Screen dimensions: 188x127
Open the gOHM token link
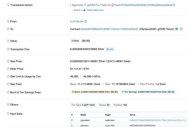(x=91, y=5)
